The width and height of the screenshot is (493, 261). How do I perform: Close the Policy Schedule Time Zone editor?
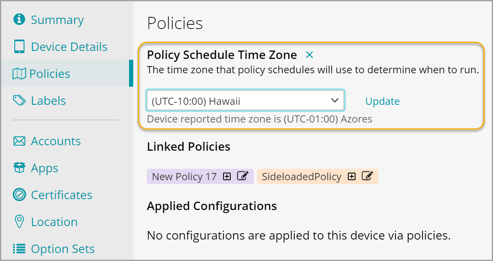310,55
